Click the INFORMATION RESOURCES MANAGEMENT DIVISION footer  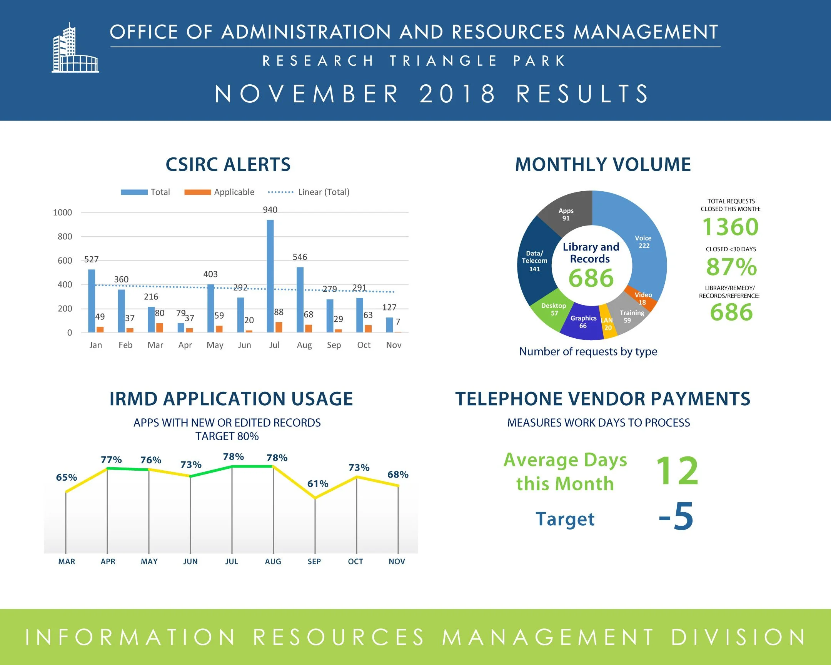[415, 637]
